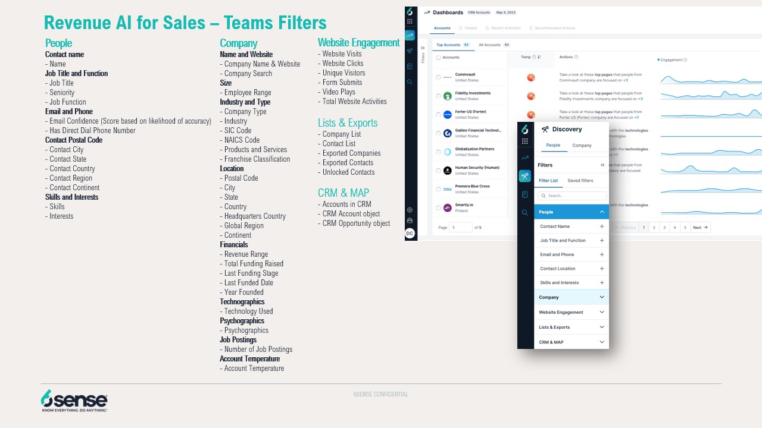Check the Smartly.io row checkbox

coord(439,207)
